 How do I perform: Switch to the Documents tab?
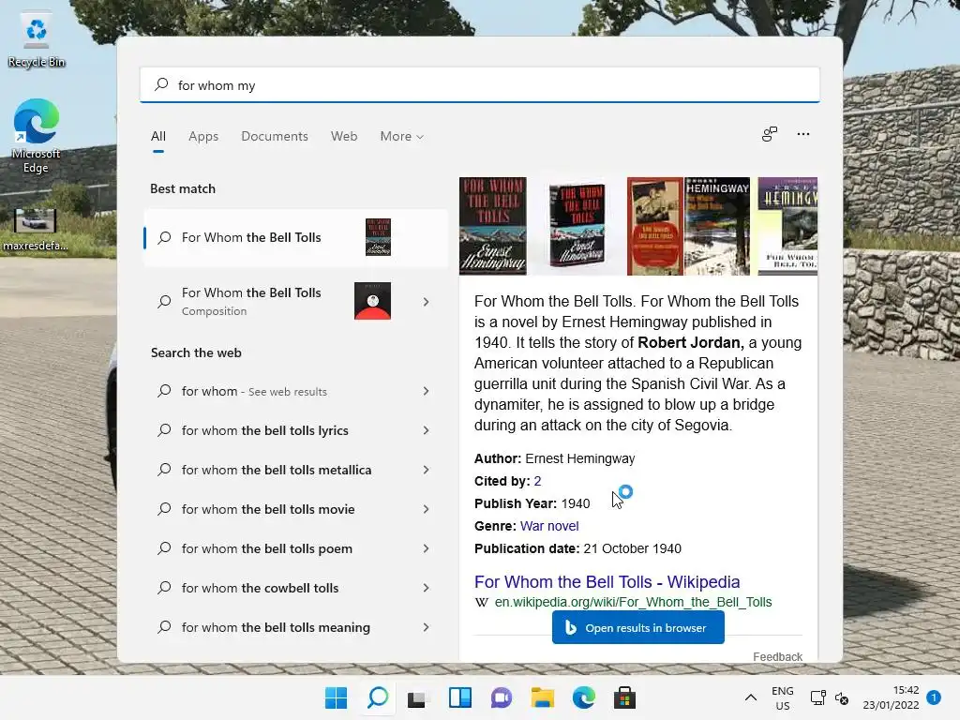pos(275,137)
